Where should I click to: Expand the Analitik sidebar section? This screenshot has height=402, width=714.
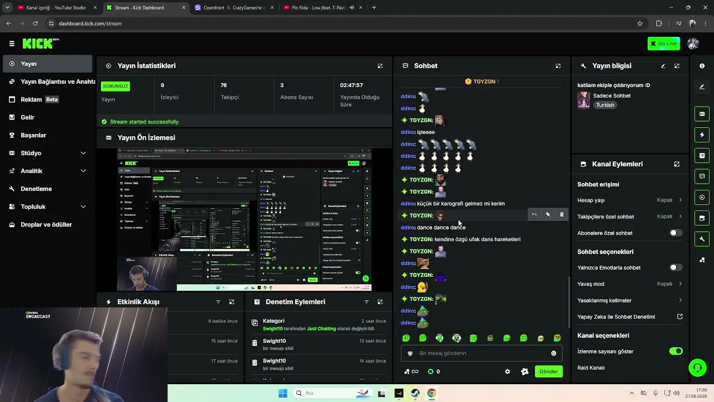47,171
